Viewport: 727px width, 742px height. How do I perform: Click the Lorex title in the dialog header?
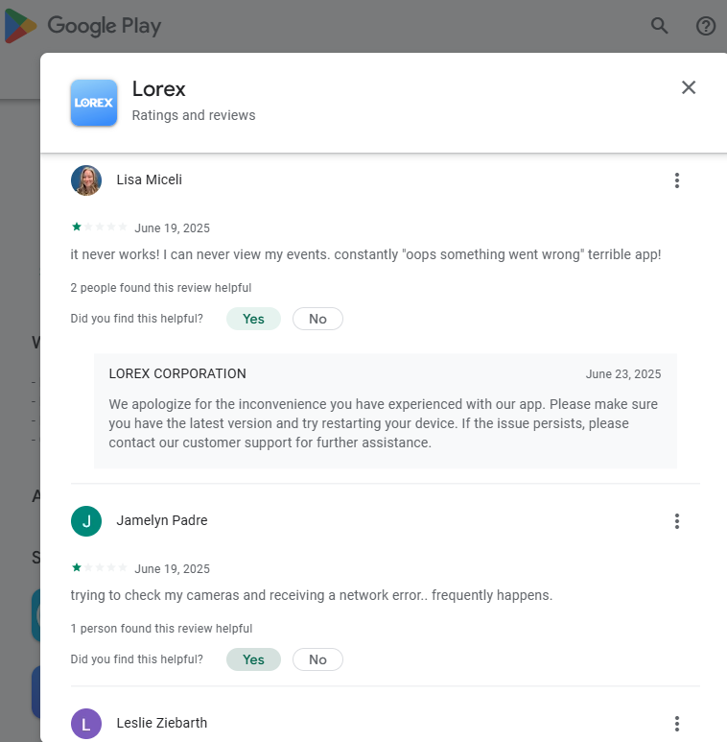pos(159,89)
